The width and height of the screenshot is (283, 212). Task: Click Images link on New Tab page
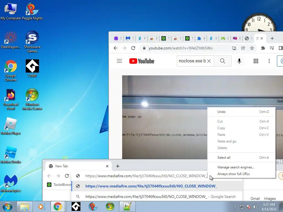[x=270, y=198]
